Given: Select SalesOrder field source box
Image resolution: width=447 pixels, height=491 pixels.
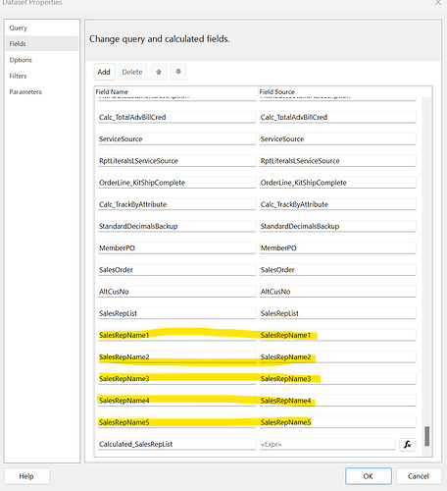Looking at the screenshot, I should click(x=338, y=270).
